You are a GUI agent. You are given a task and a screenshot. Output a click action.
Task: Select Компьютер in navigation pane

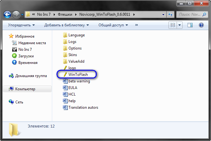pyautogui.click(x=27, y=89)
